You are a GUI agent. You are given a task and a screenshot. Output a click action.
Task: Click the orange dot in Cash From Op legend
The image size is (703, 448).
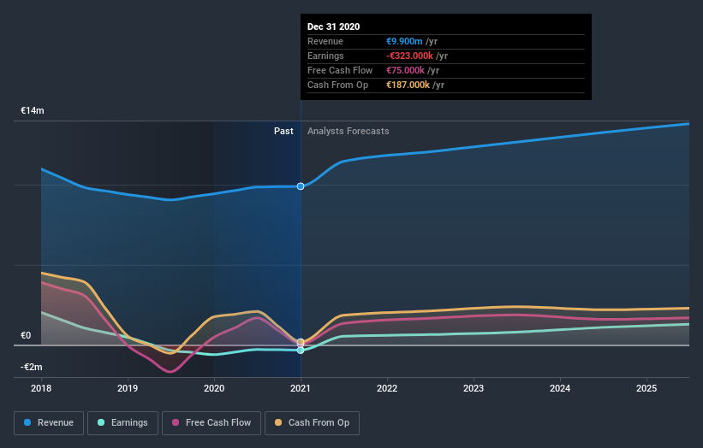tap(278, 422)
